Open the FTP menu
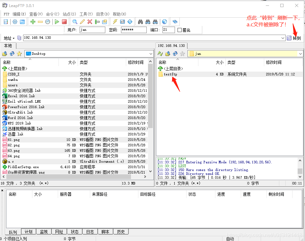 6,14
